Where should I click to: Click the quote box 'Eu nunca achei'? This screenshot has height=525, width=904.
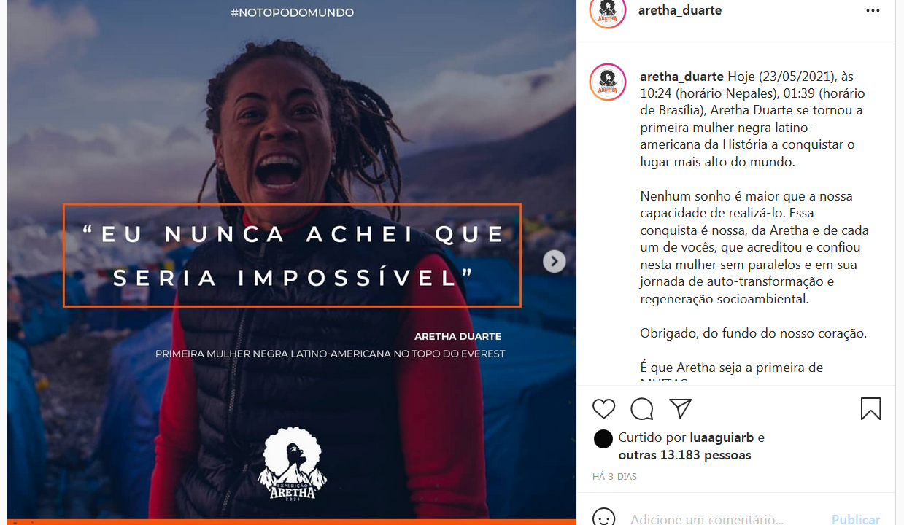pyautogui.click(x=292, y=255)
